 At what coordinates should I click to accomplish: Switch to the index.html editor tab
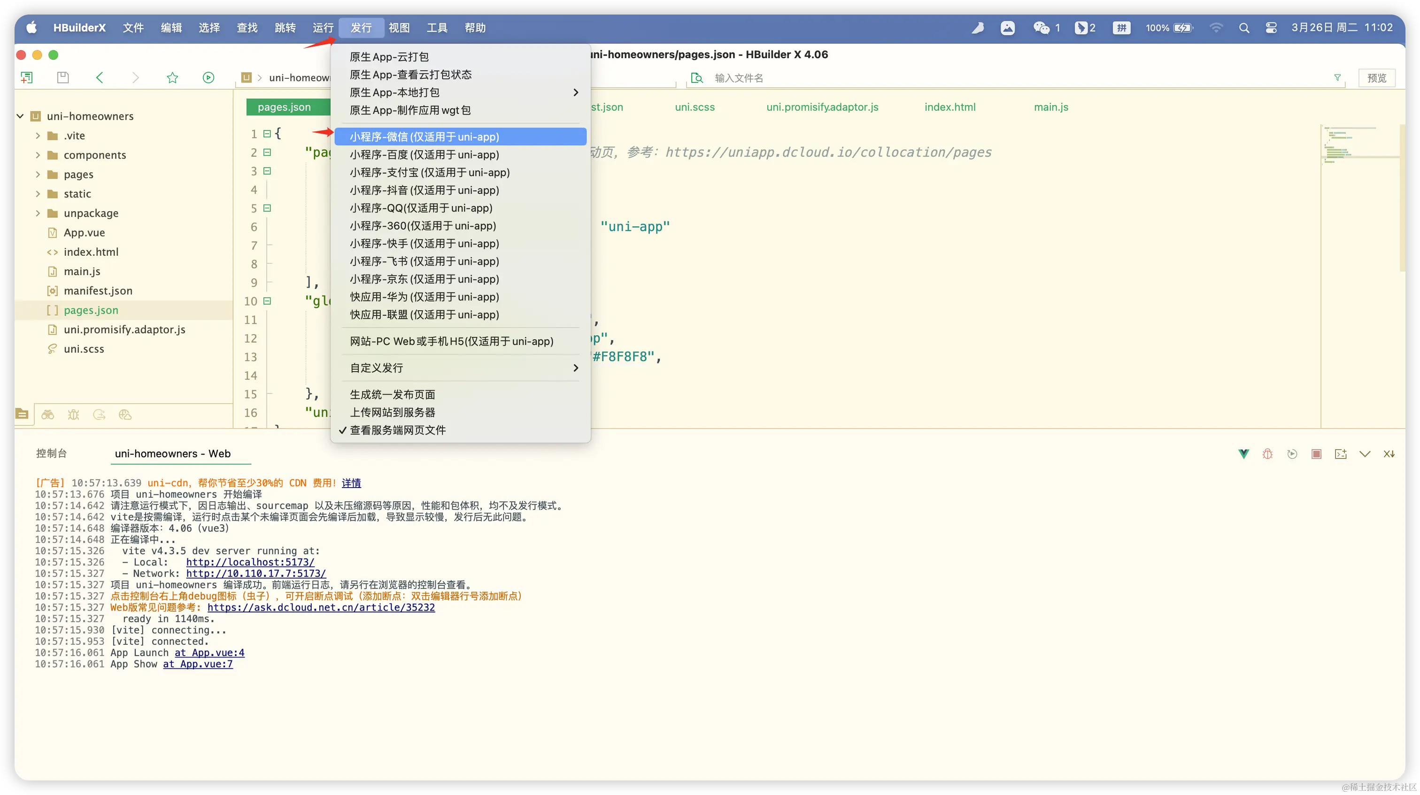(x=949, y=107)
